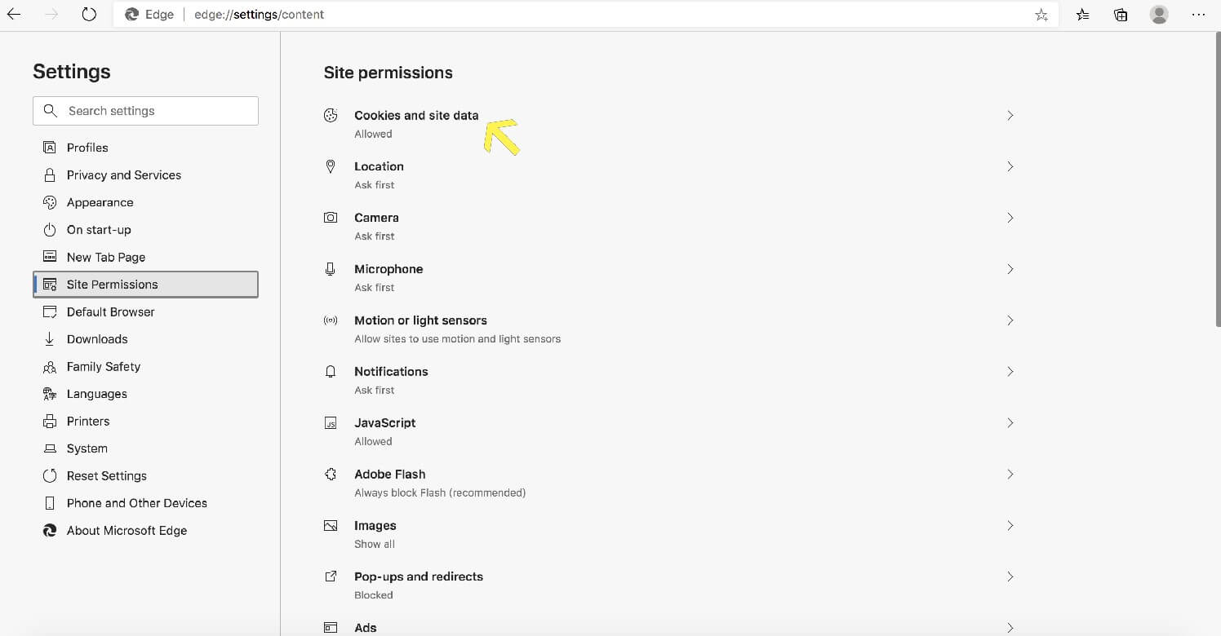Expand the Camera permission chevron
The height and width of the screenshot is (636, 1221).
pos(1010,218)
